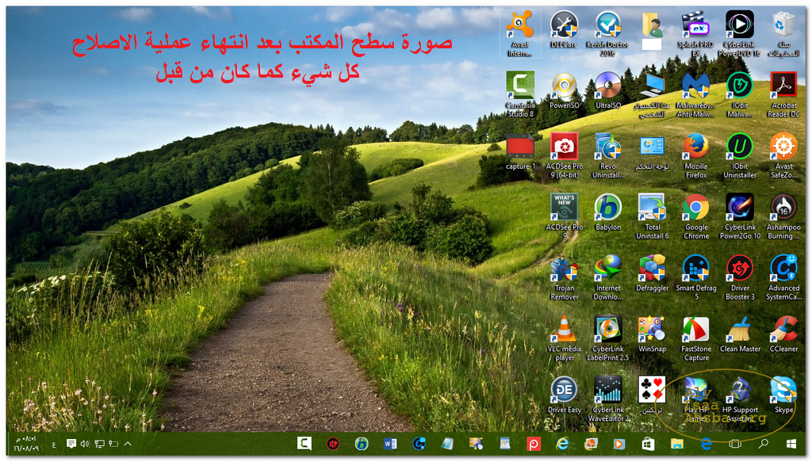Open Task View from the taskbar
The width and height of the screenshot is (812, 462).
click(x=734, y=444)
